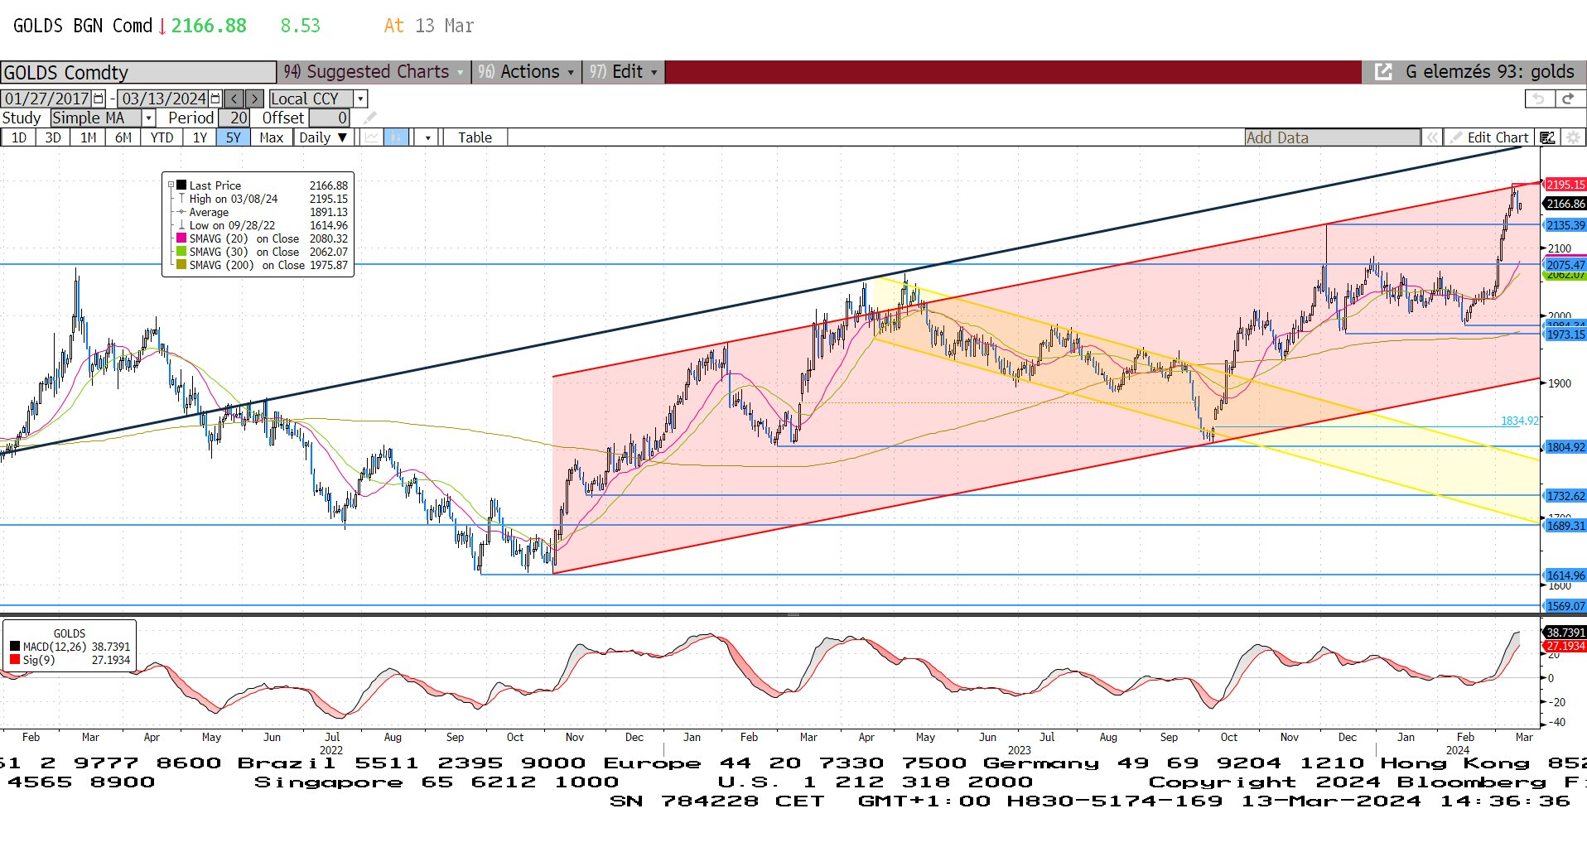Open the Daily periodicity dropdown
The image size is (1587, 847).
click(323, 137)
